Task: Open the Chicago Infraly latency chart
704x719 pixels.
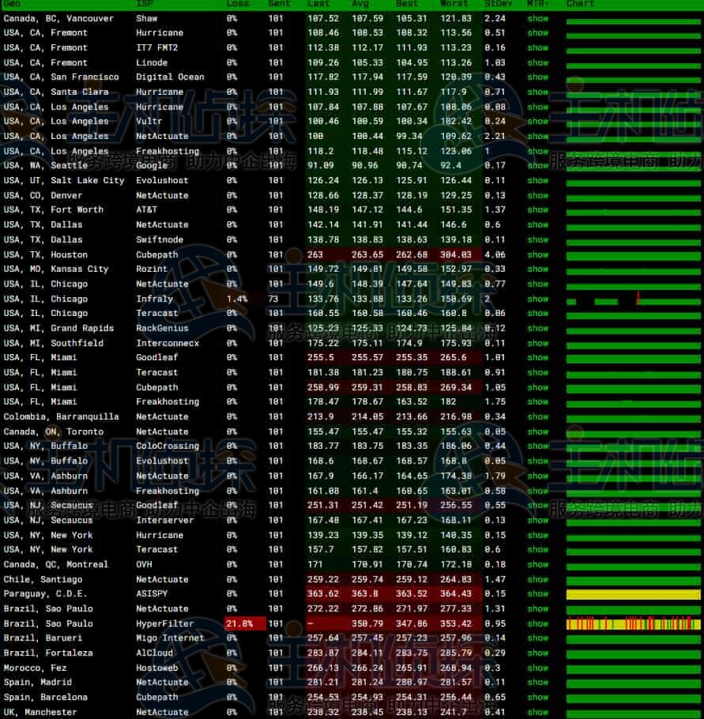Action: click(x=633, y=300)
